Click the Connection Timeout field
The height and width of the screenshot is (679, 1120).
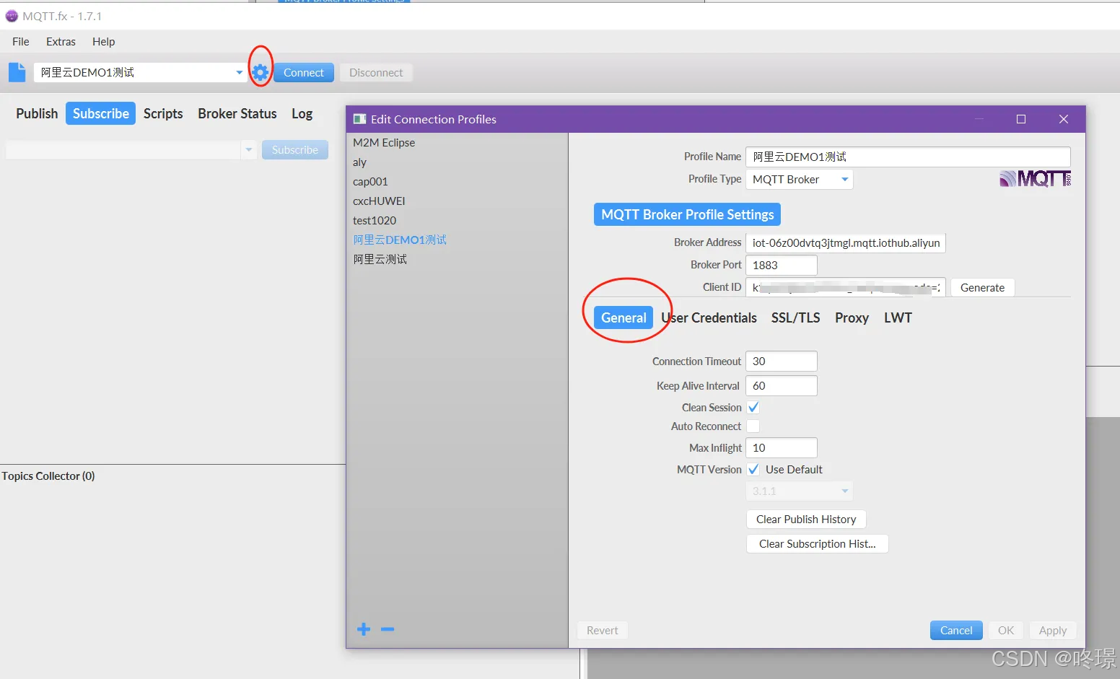782,362
